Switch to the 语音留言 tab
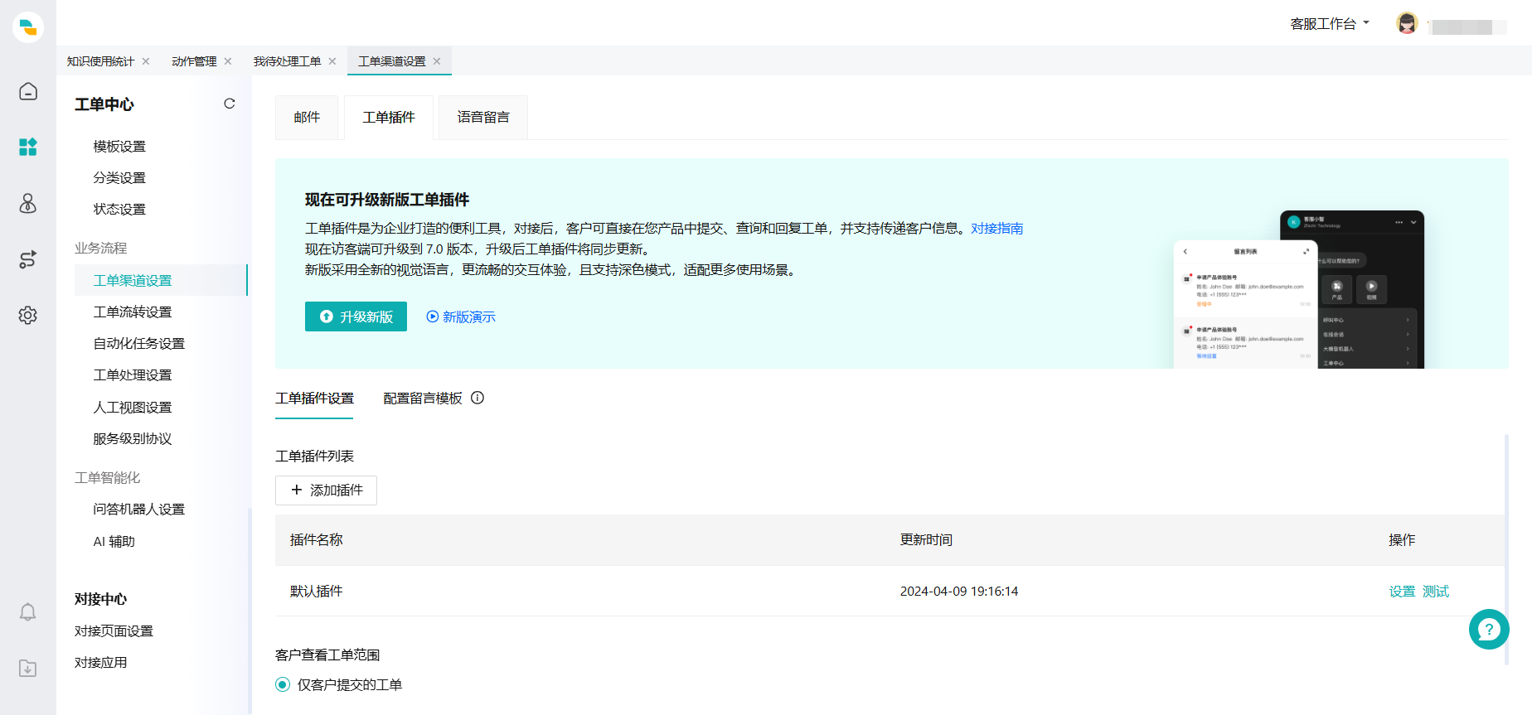The image size is (1532, 715). 483,118
